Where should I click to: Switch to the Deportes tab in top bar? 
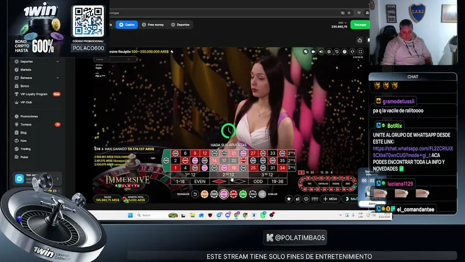[180, 25]
